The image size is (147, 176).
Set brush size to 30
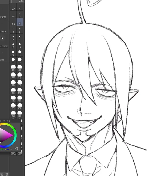click(20, 68)
